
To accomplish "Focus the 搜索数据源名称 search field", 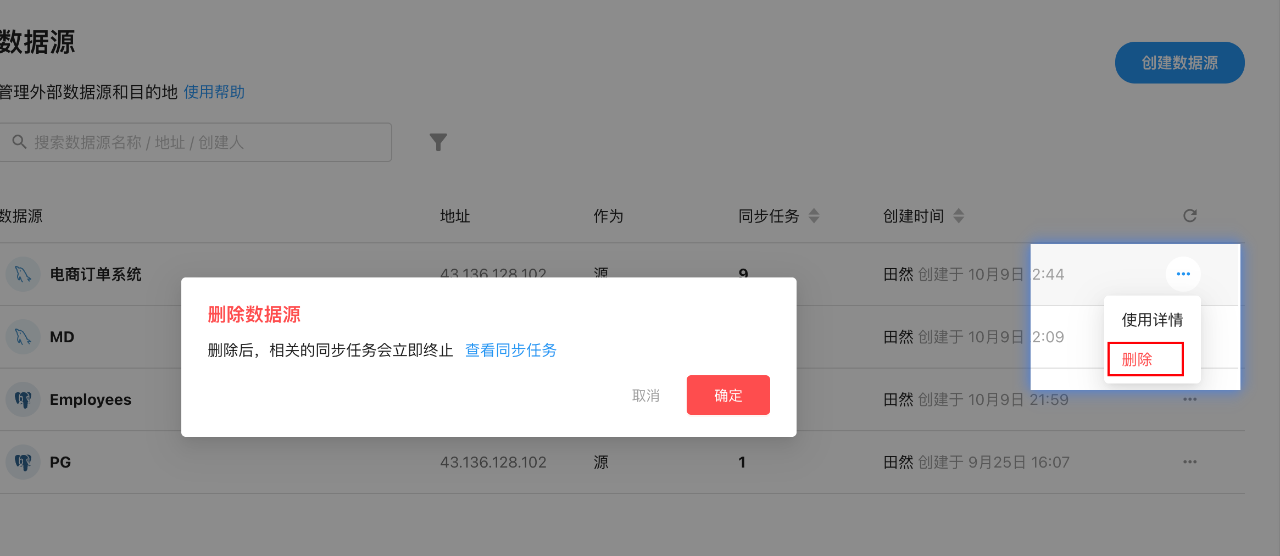I will click(203, 142).
